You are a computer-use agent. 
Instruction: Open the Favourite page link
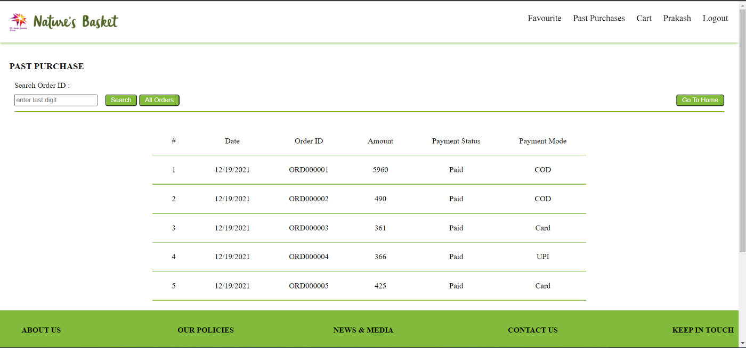544,18
